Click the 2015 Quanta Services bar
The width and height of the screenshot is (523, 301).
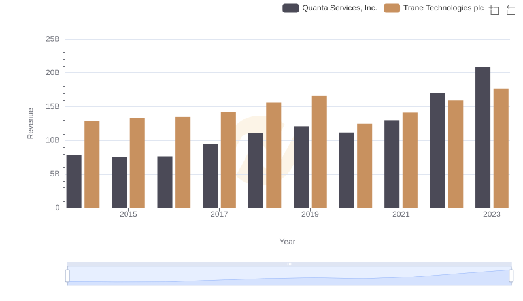pyautogui.click(x=120, y=182)
